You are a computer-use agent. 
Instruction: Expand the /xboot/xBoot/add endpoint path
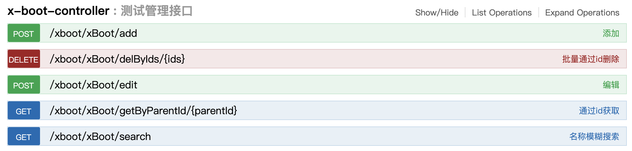pos(93,33)
